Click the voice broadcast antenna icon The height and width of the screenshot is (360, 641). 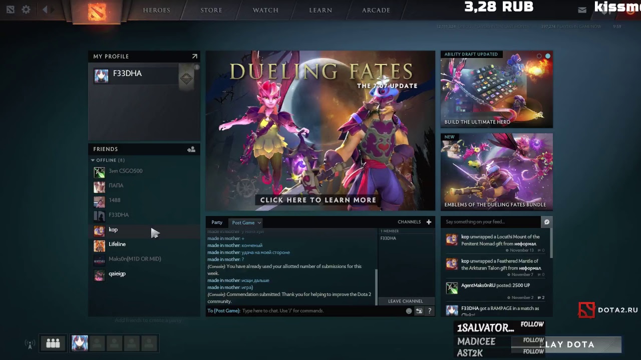[x=30, y=344]
